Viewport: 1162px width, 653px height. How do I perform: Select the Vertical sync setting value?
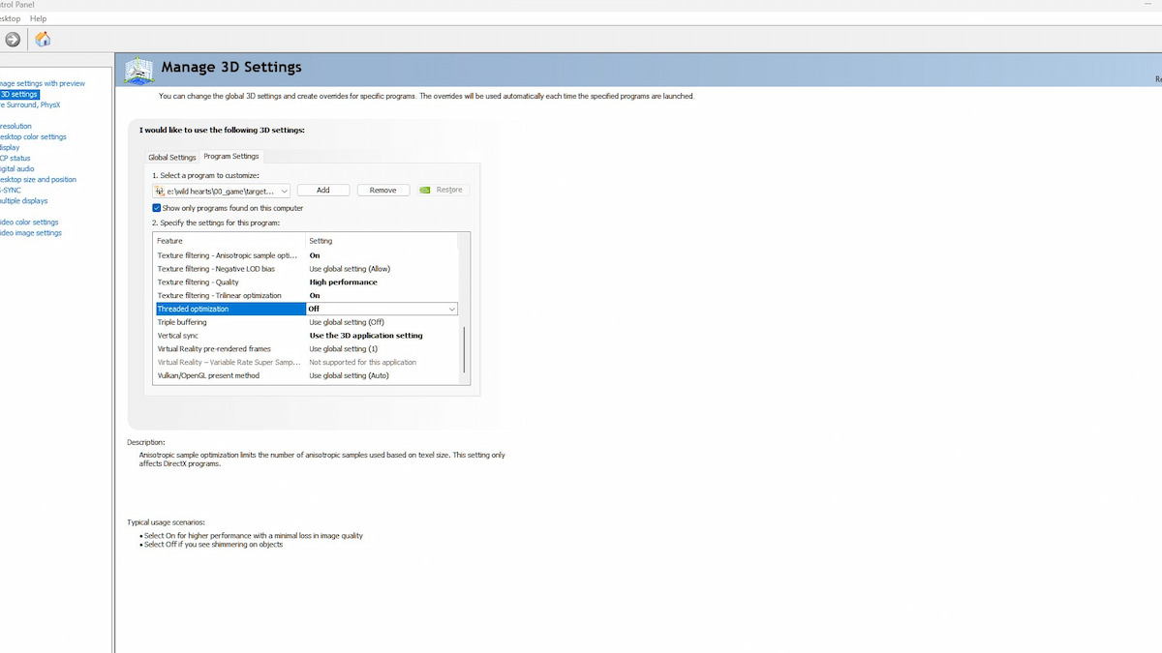click(x=366, y=336)
